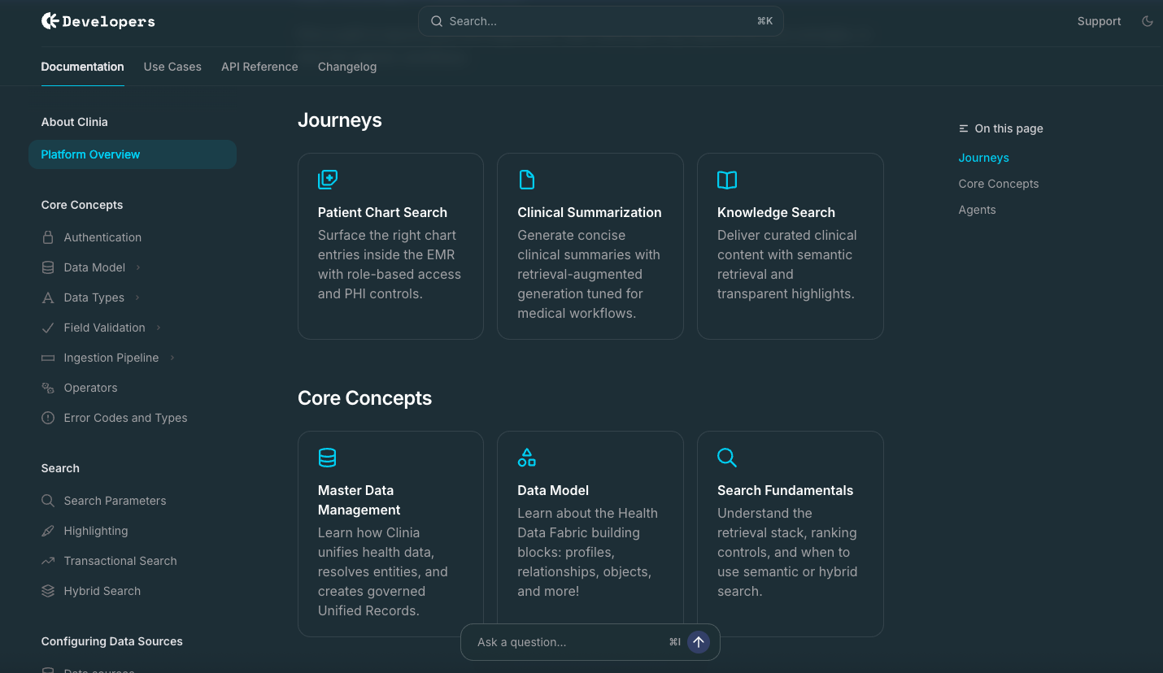Expand the Ingestion Pipeline sidebar section
The image size is (1163, 673).
click(172, 358)
